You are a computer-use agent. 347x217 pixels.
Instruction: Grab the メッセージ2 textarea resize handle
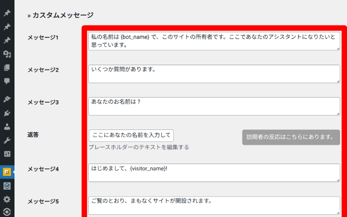pos(338,81)
